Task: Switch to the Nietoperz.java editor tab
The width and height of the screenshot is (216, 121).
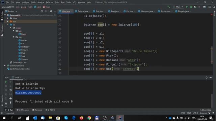Action: pos(146,11)
